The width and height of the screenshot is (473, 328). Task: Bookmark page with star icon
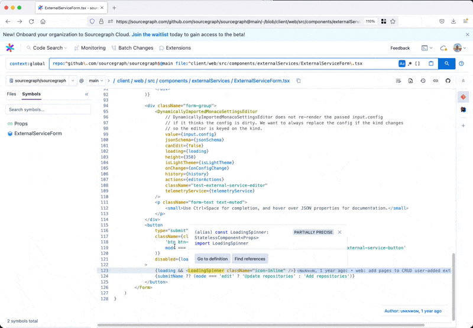pos(393,21)
